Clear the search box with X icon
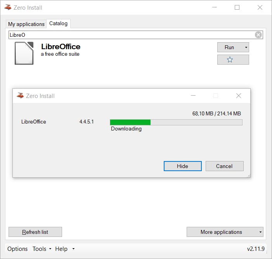The width and height of the screenshot is (272, 259). tap(258, 35)
